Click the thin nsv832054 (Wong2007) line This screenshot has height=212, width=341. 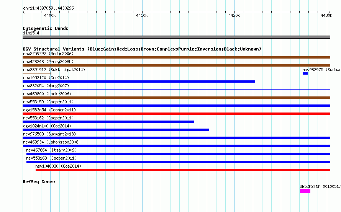point(176,89)
